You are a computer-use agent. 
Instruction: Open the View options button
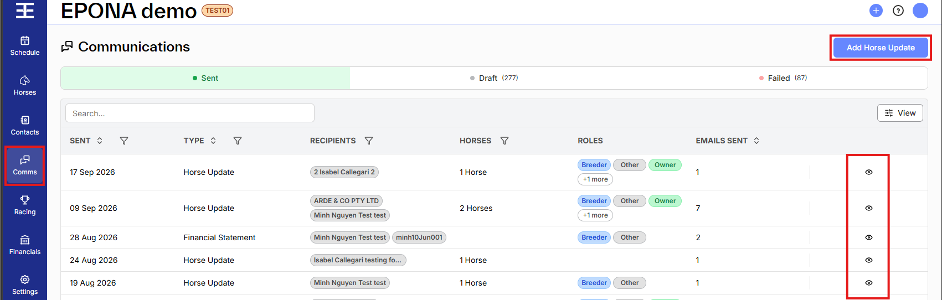(900, 113)
